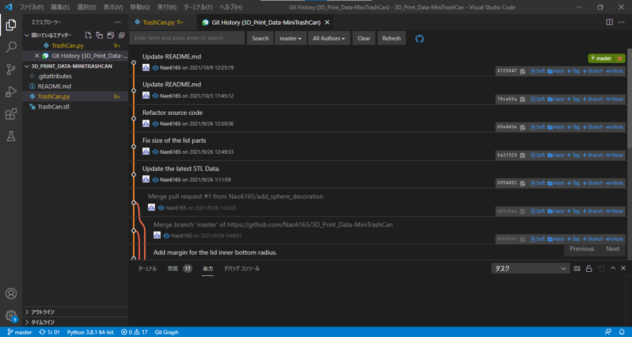The image size is (632, 337).
Task: Toggle the output scroll lock icon
Action: 589,269
